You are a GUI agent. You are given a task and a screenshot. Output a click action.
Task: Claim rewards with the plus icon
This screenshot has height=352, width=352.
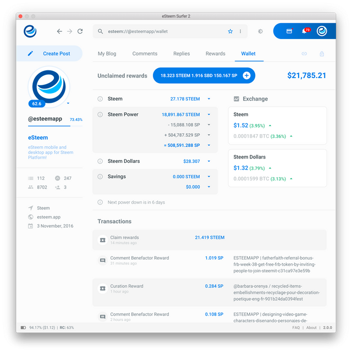click(x=246, y=75)
